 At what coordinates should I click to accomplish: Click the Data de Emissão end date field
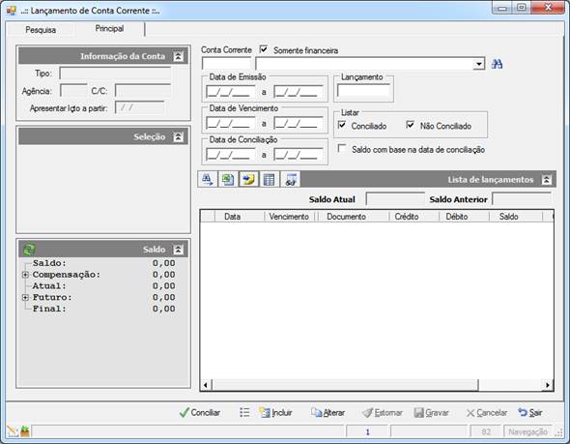tap(299, 92)
